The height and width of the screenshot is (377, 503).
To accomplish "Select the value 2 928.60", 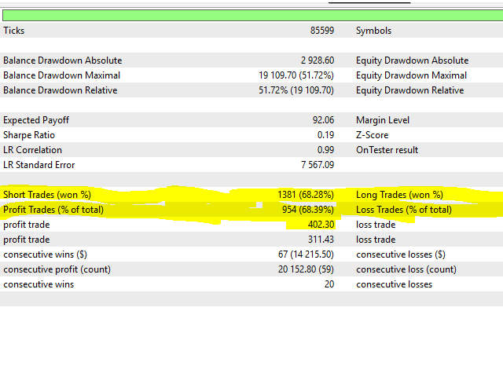I will point(318,60).
